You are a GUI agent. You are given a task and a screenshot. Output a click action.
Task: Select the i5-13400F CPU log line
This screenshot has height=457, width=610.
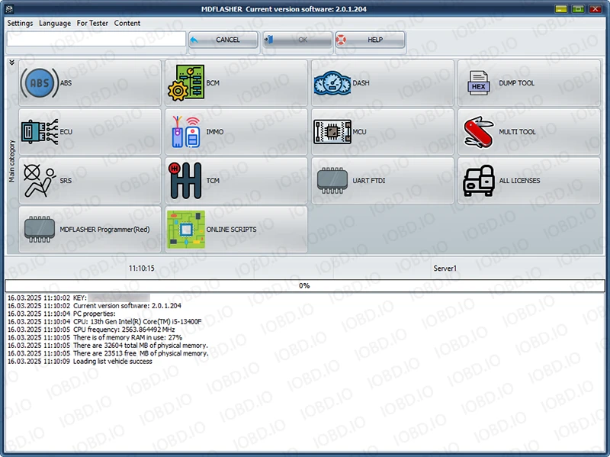click(x=104, y=321)
